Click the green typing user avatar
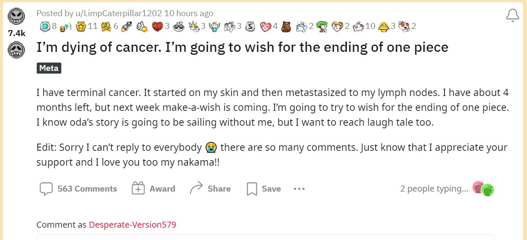 click(488, 189)
